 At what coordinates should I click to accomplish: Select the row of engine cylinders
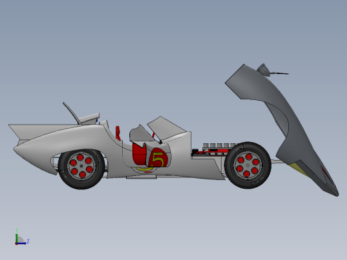click(220, 145)
